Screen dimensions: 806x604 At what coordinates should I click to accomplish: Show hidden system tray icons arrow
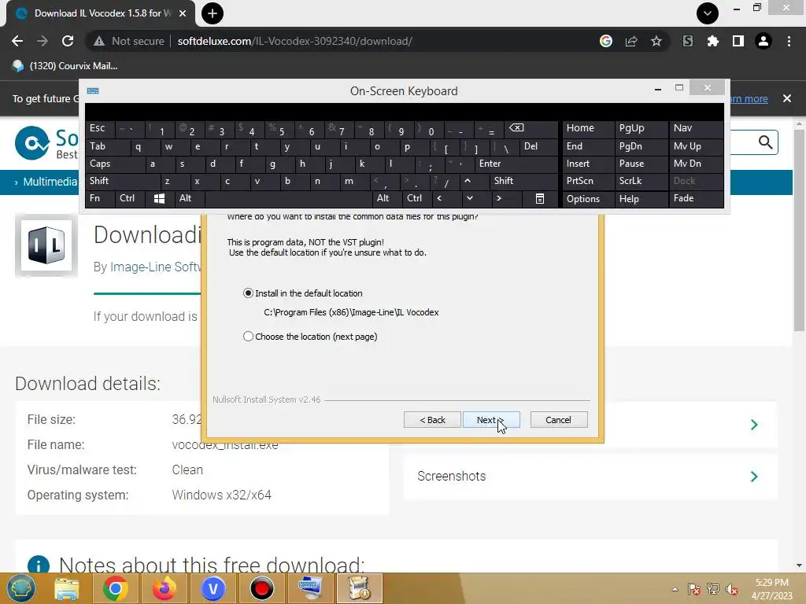(x=675, y=589)
